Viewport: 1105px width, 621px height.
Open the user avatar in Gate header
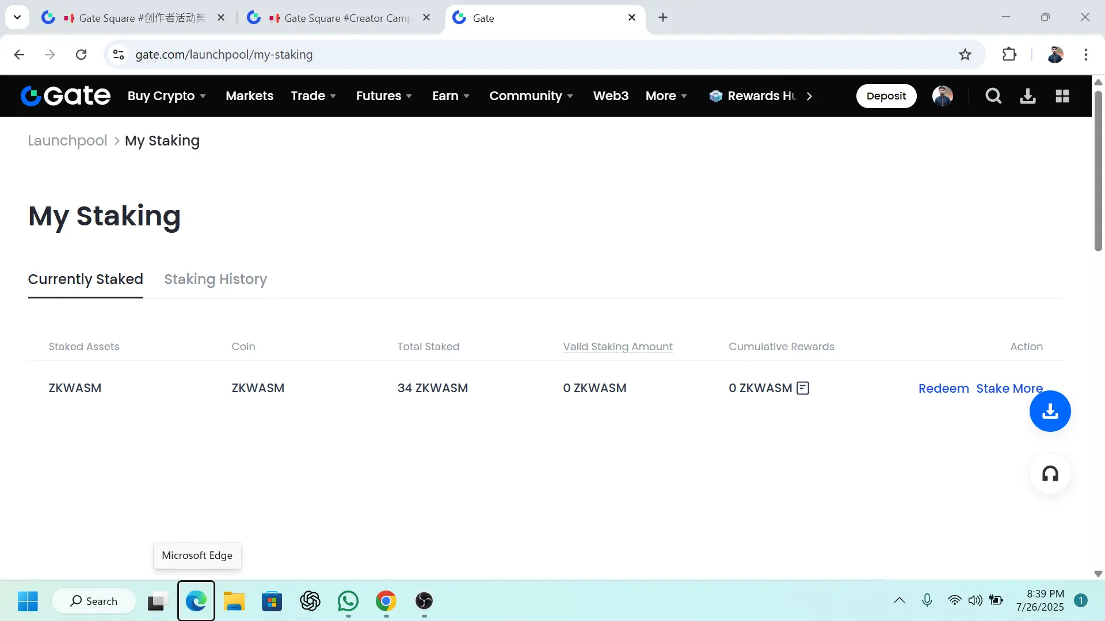[x=943, y=96]
